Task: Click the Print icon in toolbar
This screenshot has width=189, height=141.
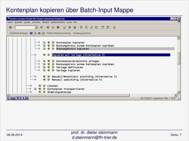Action: tap(65, 27)
